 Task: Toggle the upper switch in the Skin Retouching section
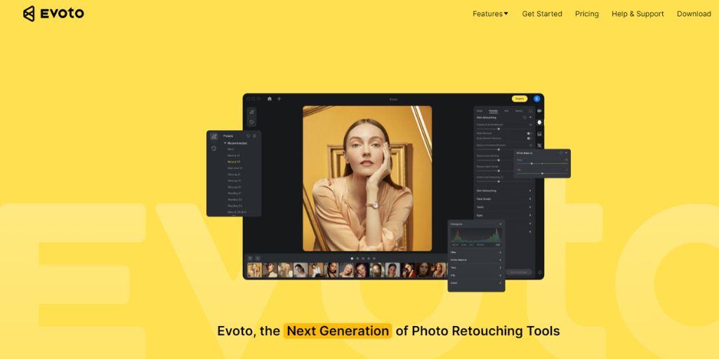(529, 133)
